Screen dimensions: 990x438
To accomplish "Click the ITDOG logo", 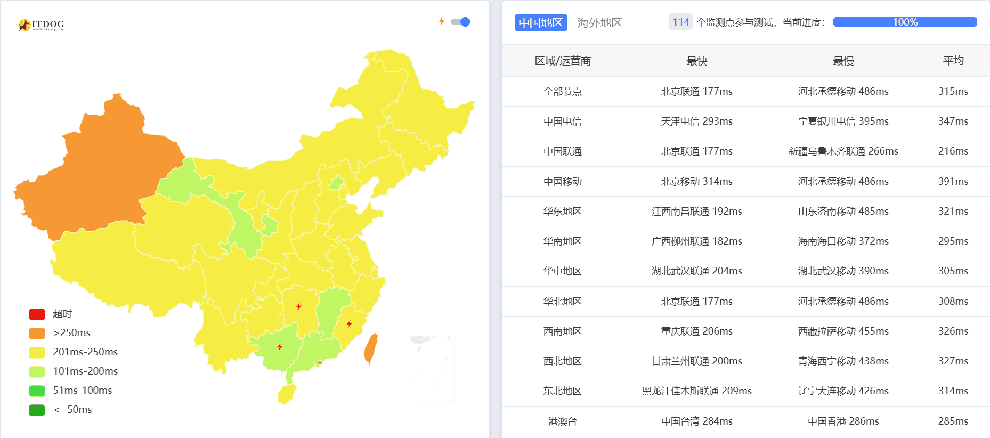I will pos(41,25).
